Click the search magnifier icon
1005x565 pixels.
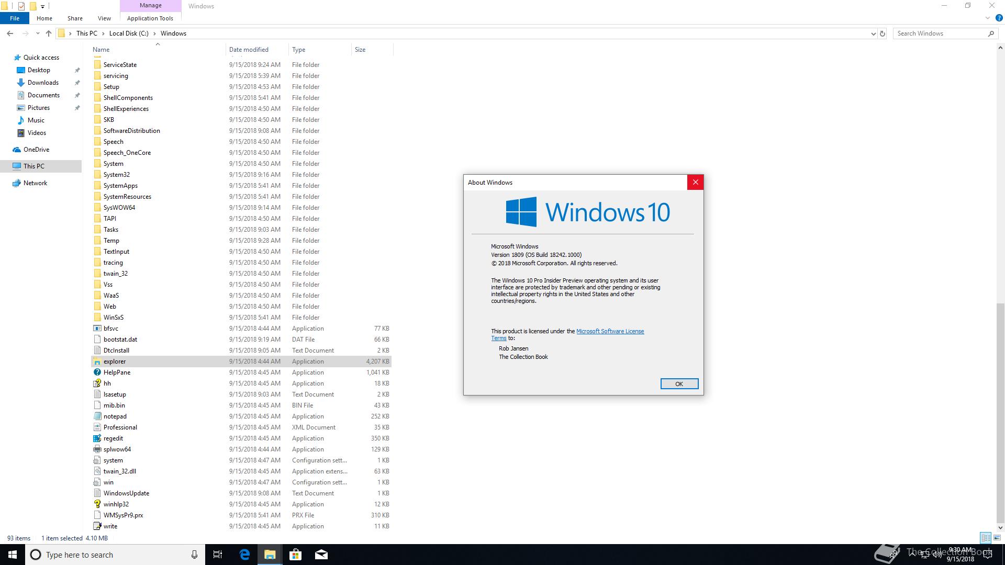point(991,33)
